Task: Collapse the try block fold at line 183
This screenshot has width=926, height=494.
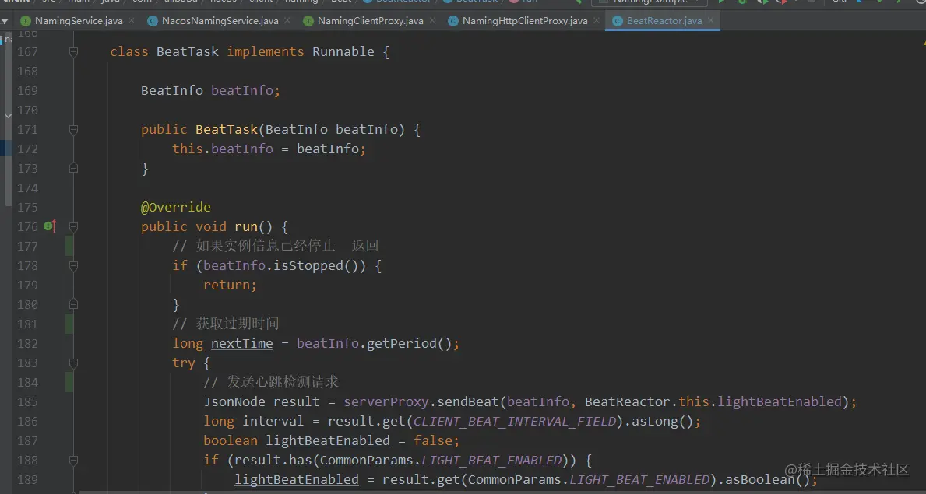Action: coord(74,363)
